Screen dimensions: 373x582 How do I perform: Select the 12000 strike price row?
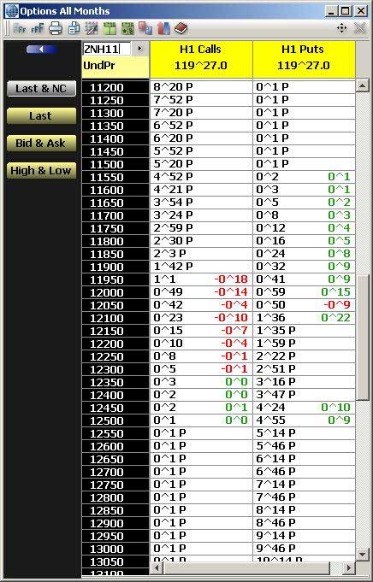(218, 292)
